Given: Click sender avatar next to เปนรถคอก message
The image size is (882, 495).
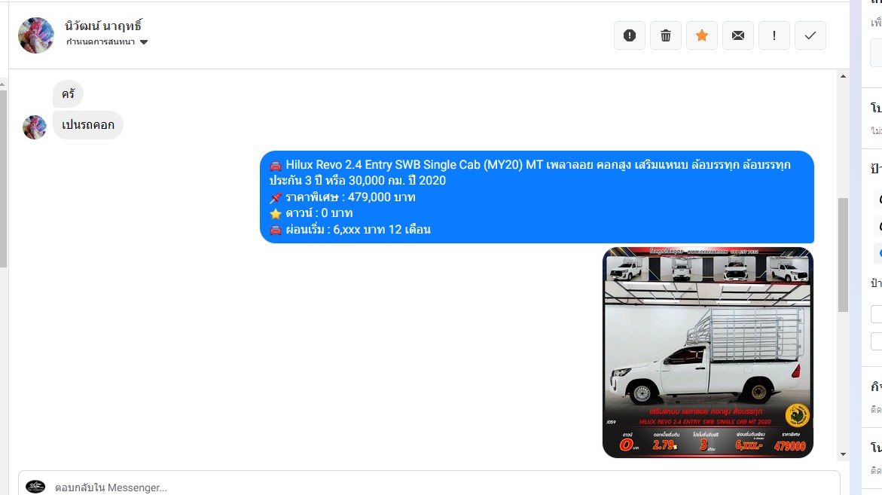Looking at the screenshot, I should click(35, 127).
